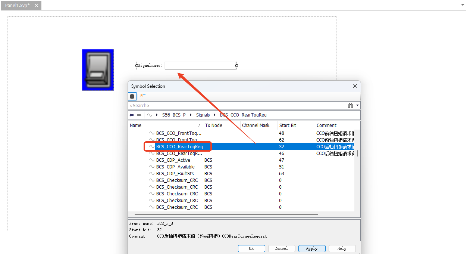This screenshot has width=467, height=254.
Task: Expand the breadcrumb arrow before S56_BCS_P
Action: coord(157,115)
